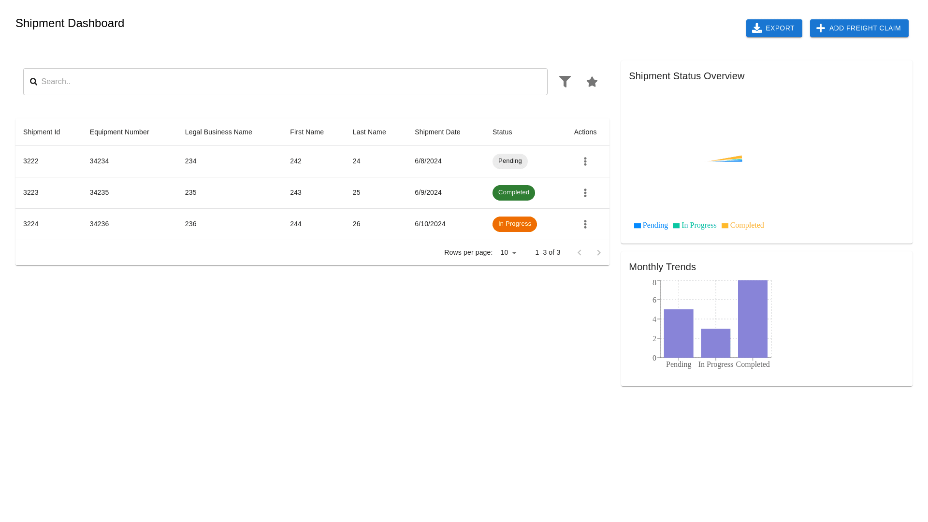Click into the Search input field
The image size is (928, 522).
[290, 82]
